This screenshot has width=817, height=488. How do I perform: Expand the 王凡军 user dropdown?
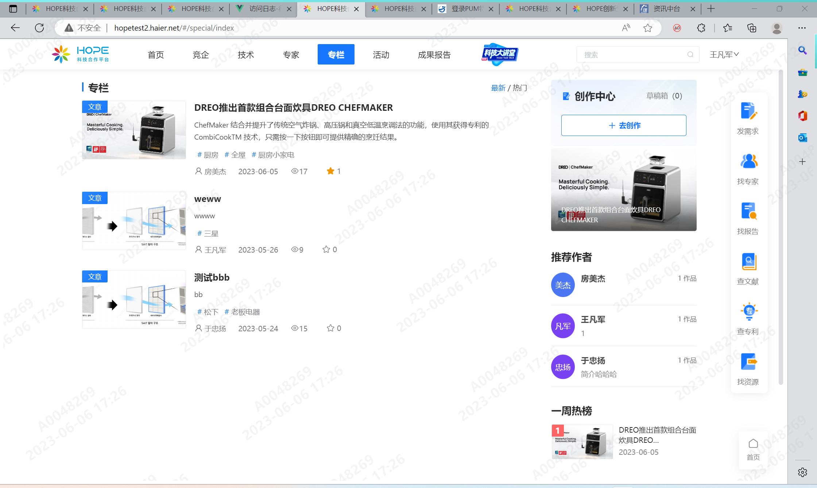pos(724,54)
